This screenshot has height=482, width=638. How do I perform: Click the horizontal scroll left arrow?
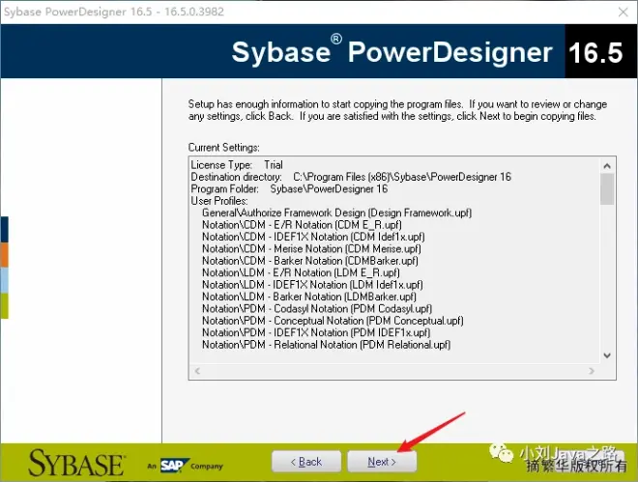click(x=197, y=371)
